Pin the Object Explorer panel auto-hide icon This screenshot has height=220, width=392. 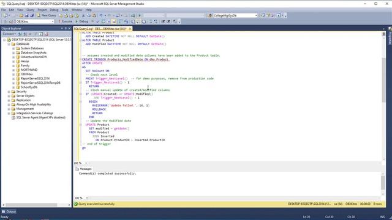(66, 29)
